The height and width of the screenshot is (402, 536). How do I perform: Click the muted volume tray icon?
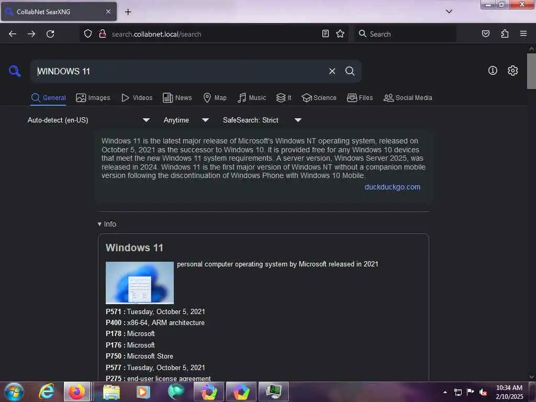(483, 392)
